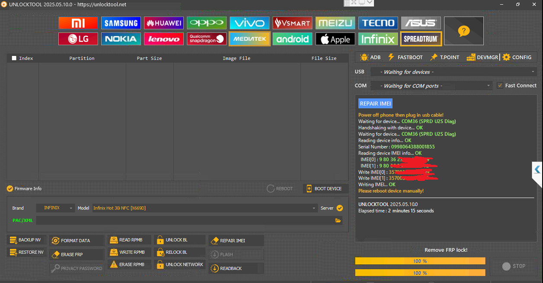
Task: Run RESTORE NV
Action: pos(26,252)
